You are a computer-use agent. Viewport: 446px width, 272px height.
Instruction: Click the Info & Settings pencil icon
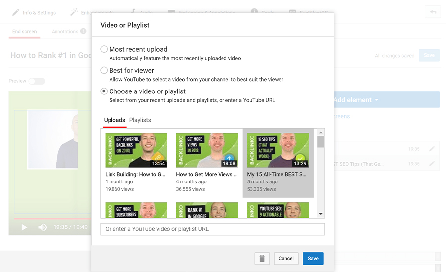16,12
